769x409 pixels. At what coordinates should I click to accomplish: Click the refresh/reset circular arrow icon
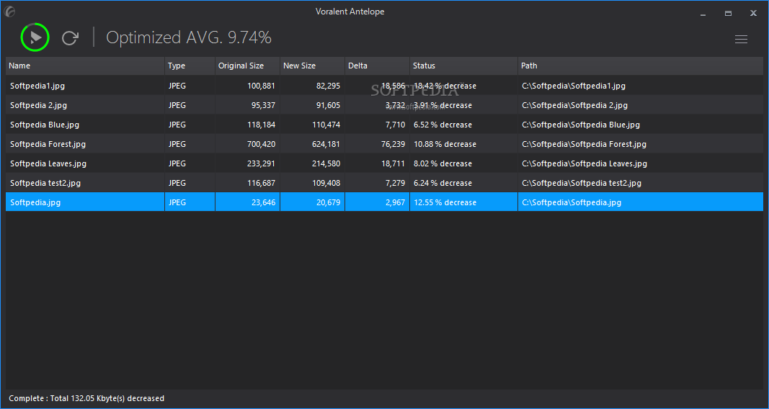[70, 37]
